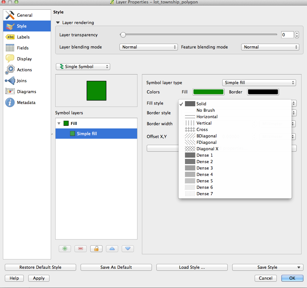Click the green Fill color swatch
The height and width of the screenshot is (288, 307).
208,92
